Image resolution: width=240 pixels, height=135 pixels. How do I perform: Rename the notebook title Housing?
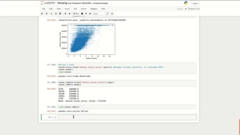coord(62,3)
